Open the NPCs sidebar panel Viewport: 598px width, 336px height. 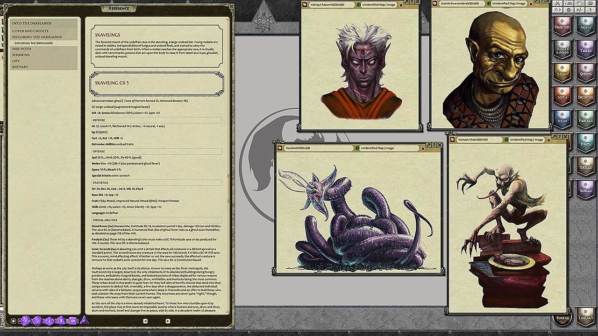coord(562,96)
